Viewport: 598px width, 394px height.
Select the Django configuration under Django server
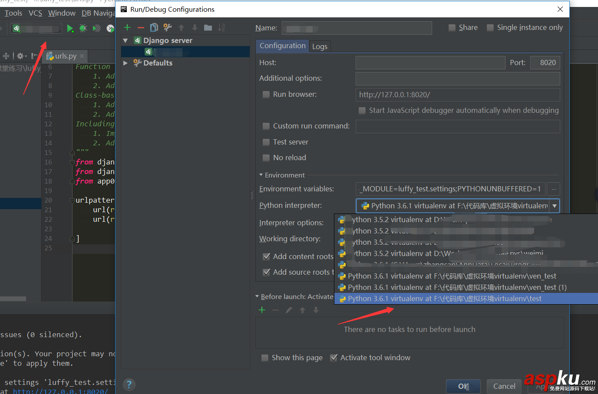point(185,52)
